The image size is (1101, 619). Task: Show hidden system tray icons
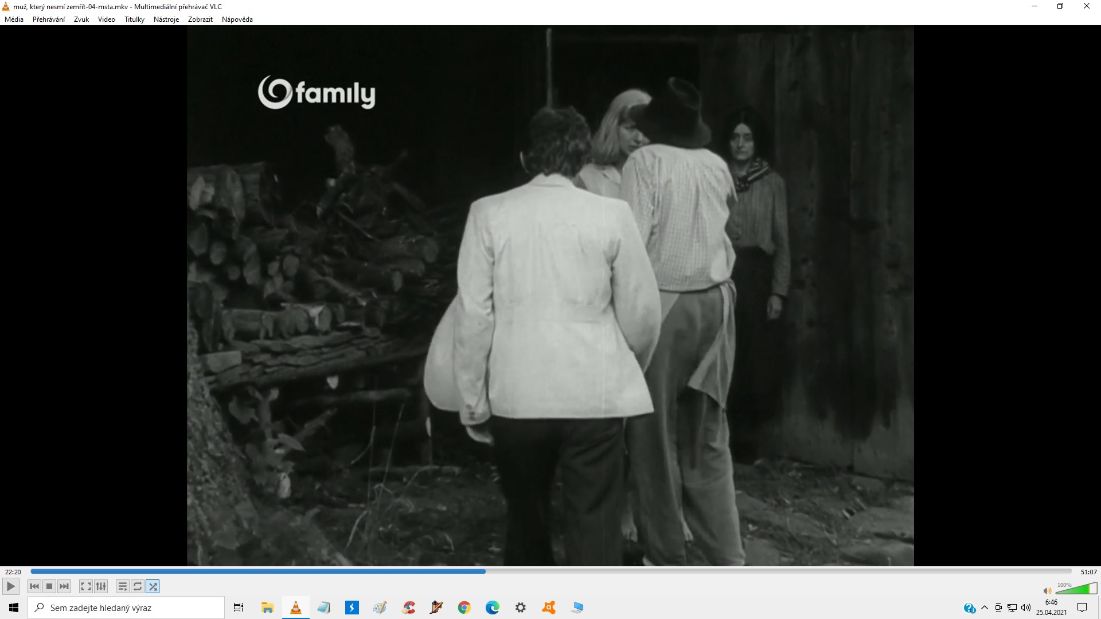point(985,608)
